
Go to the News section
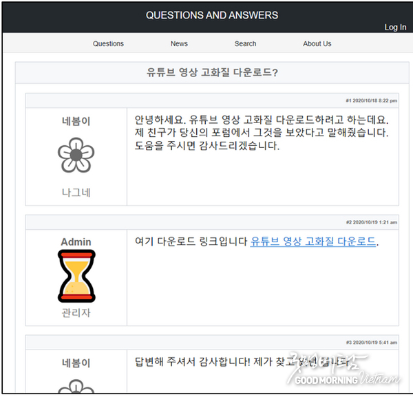pyautogui.click(x=179, y=44)
